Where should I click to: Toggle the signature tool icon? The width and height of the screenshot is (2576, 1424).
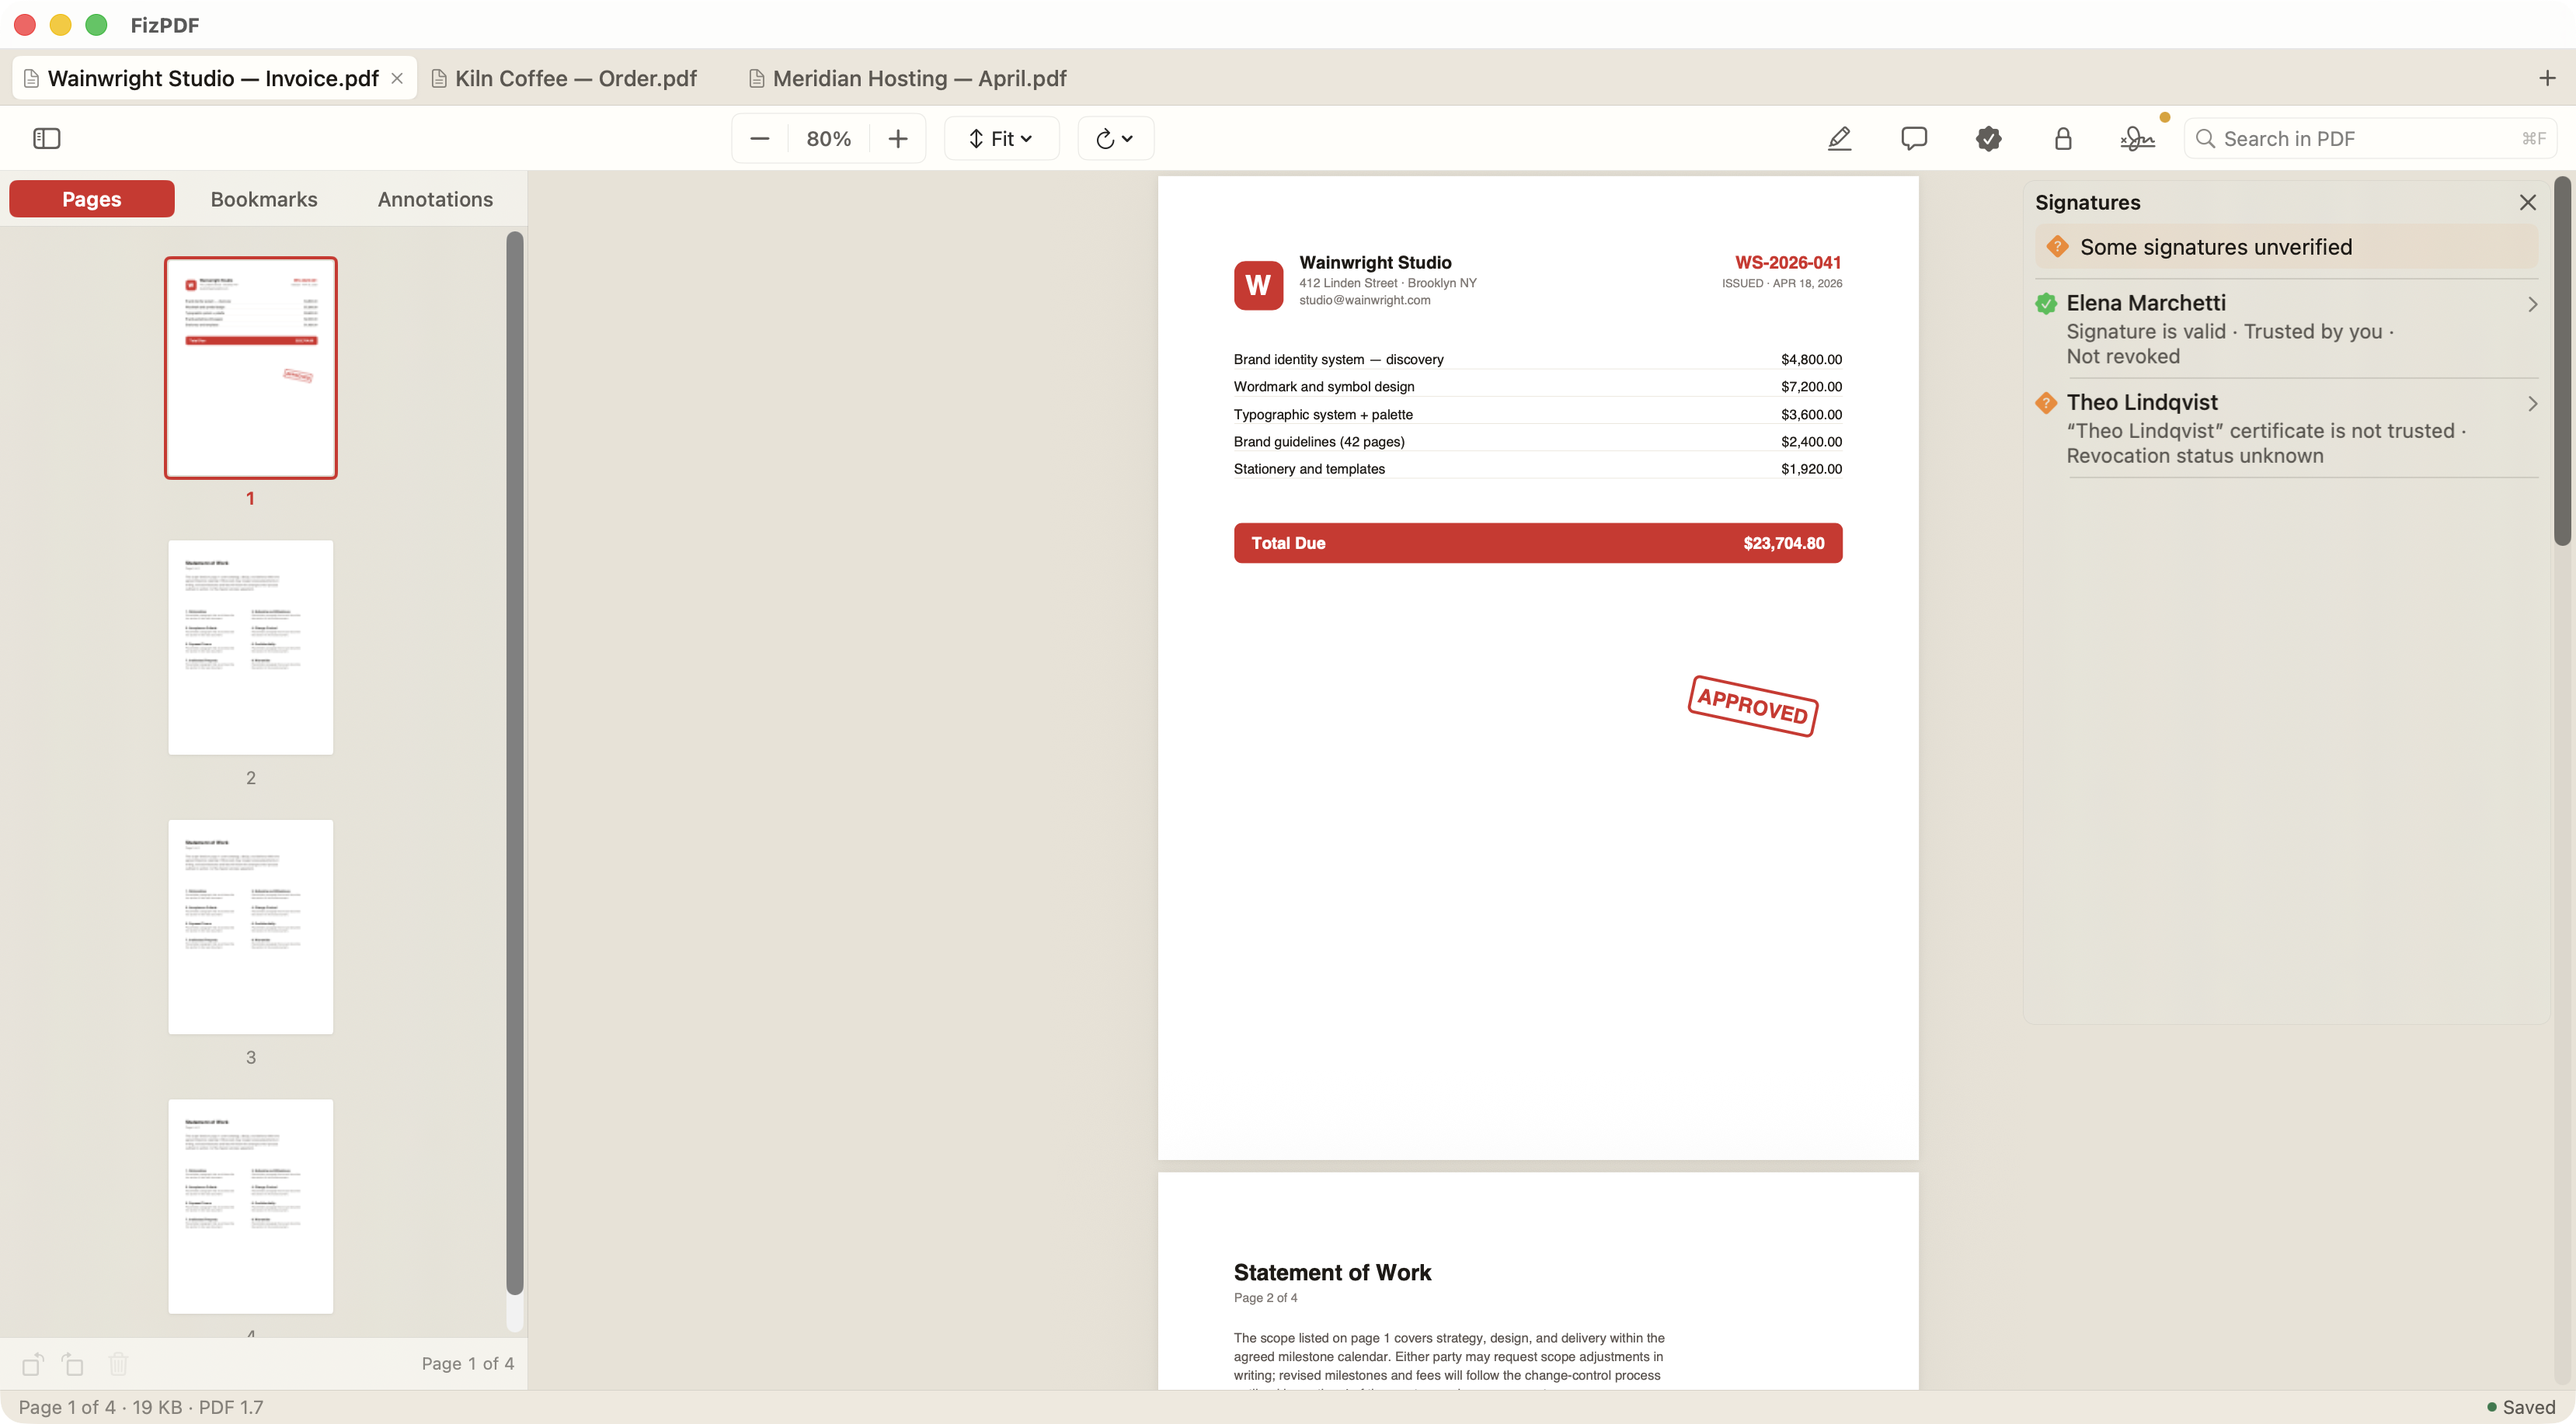2137,138
